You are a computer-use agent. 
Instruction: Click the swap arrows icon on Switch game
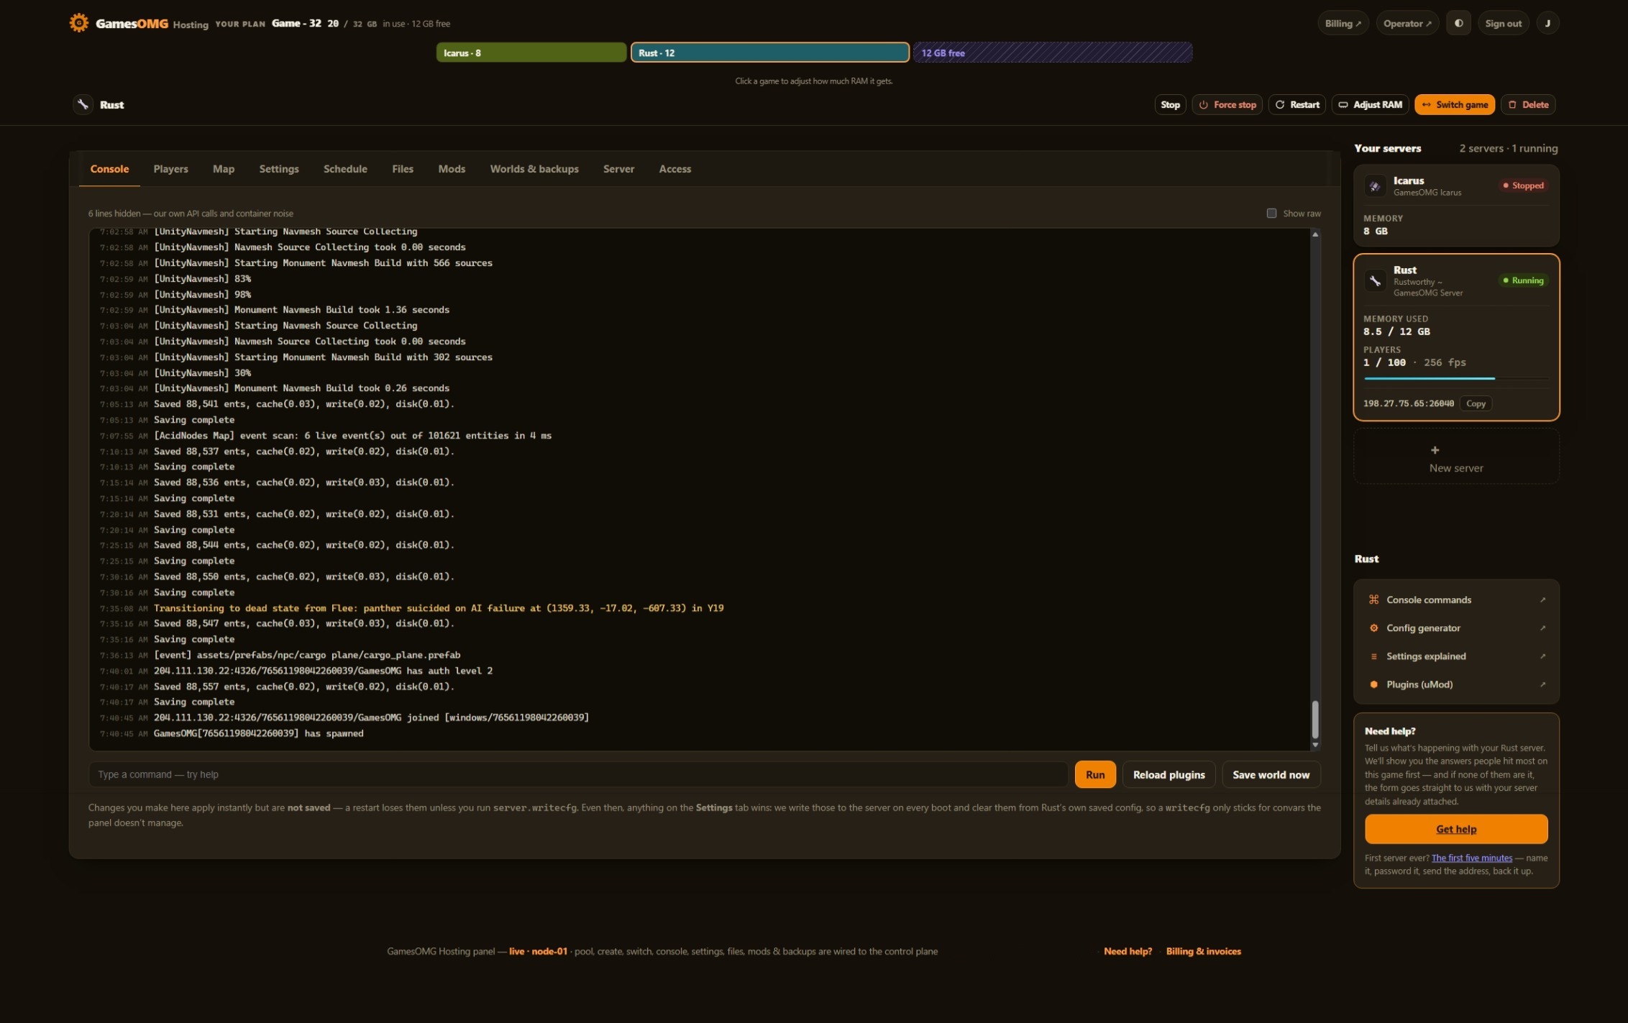(1426, 105)
